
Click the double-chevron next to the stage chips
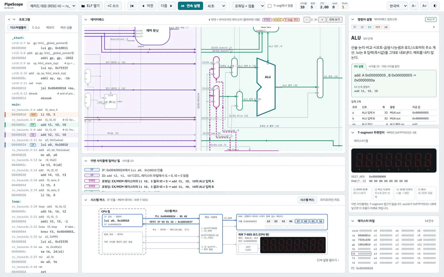click(434, 27)
